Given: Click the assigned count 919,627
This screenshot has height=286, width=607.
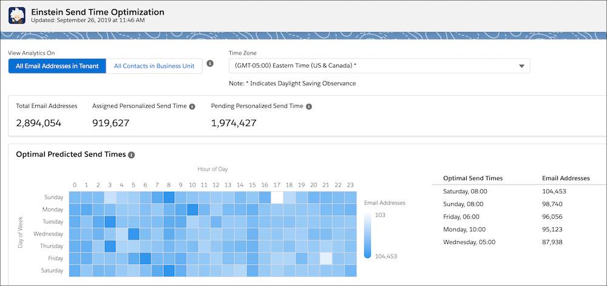Looking at the screenshot, I should pyautogui.click(x=110, y=123).
